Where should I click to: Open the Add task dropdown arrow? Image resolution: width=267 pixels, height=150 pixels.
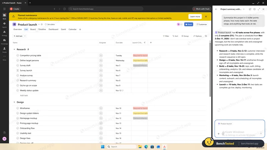tap(25, 36)
